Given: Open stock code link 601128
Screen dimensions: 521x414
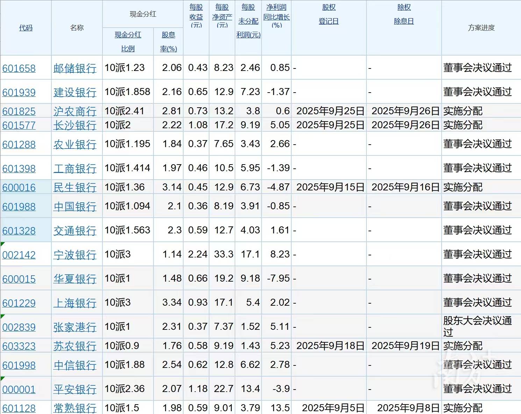Looking at the screenshot, I should click(19, 408).
